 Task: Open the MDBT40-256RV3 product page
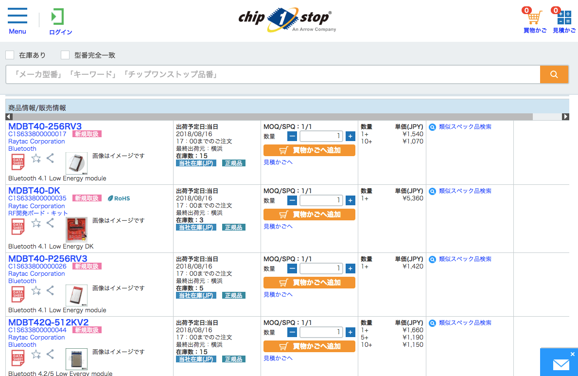[45, 126]
